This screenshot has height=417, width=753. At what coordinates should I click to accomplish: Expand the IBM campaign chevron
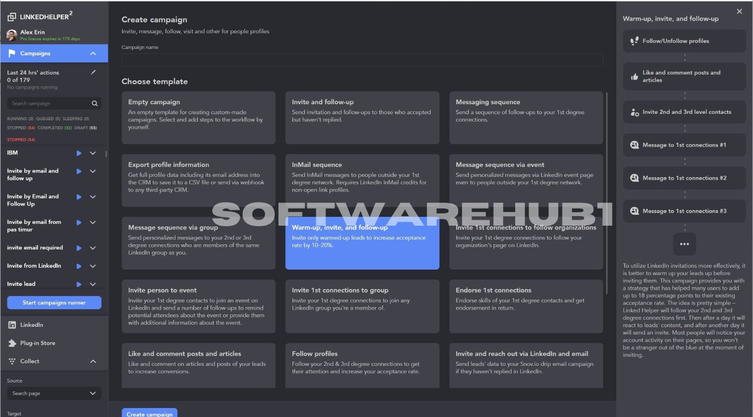coord(92,153)
